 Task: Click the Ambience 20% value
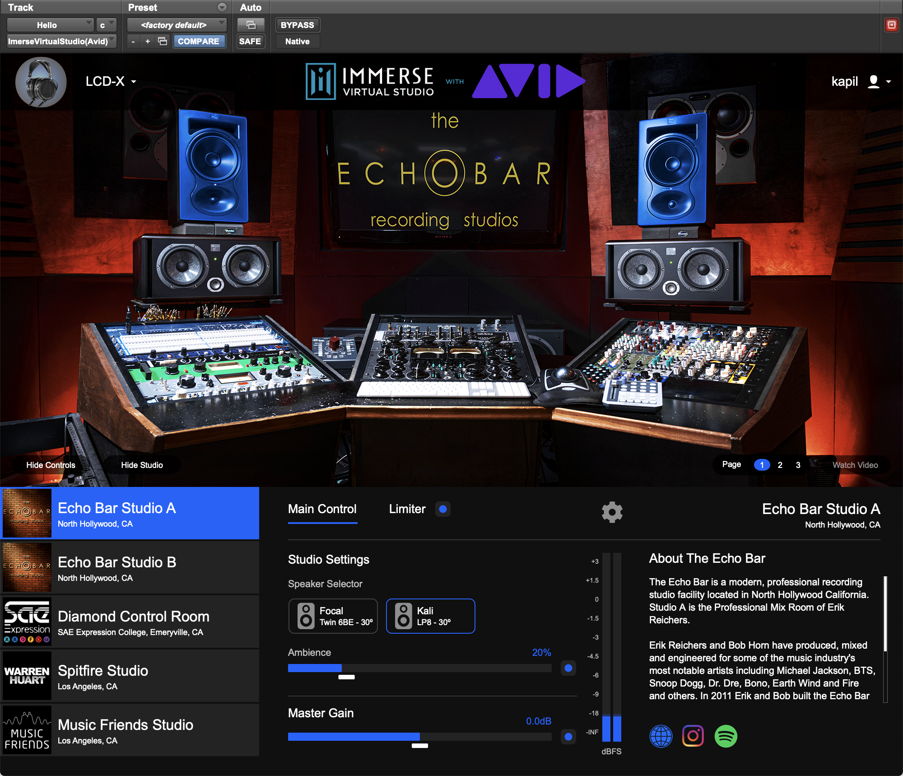(541, 653)
